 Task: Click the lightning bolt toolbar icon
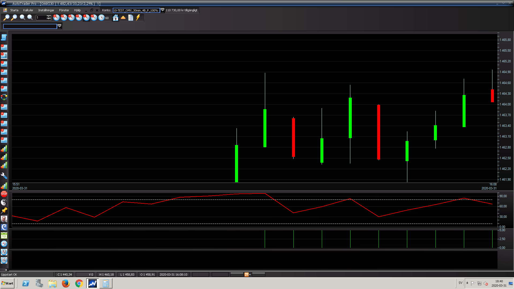[x=138, y=18]
